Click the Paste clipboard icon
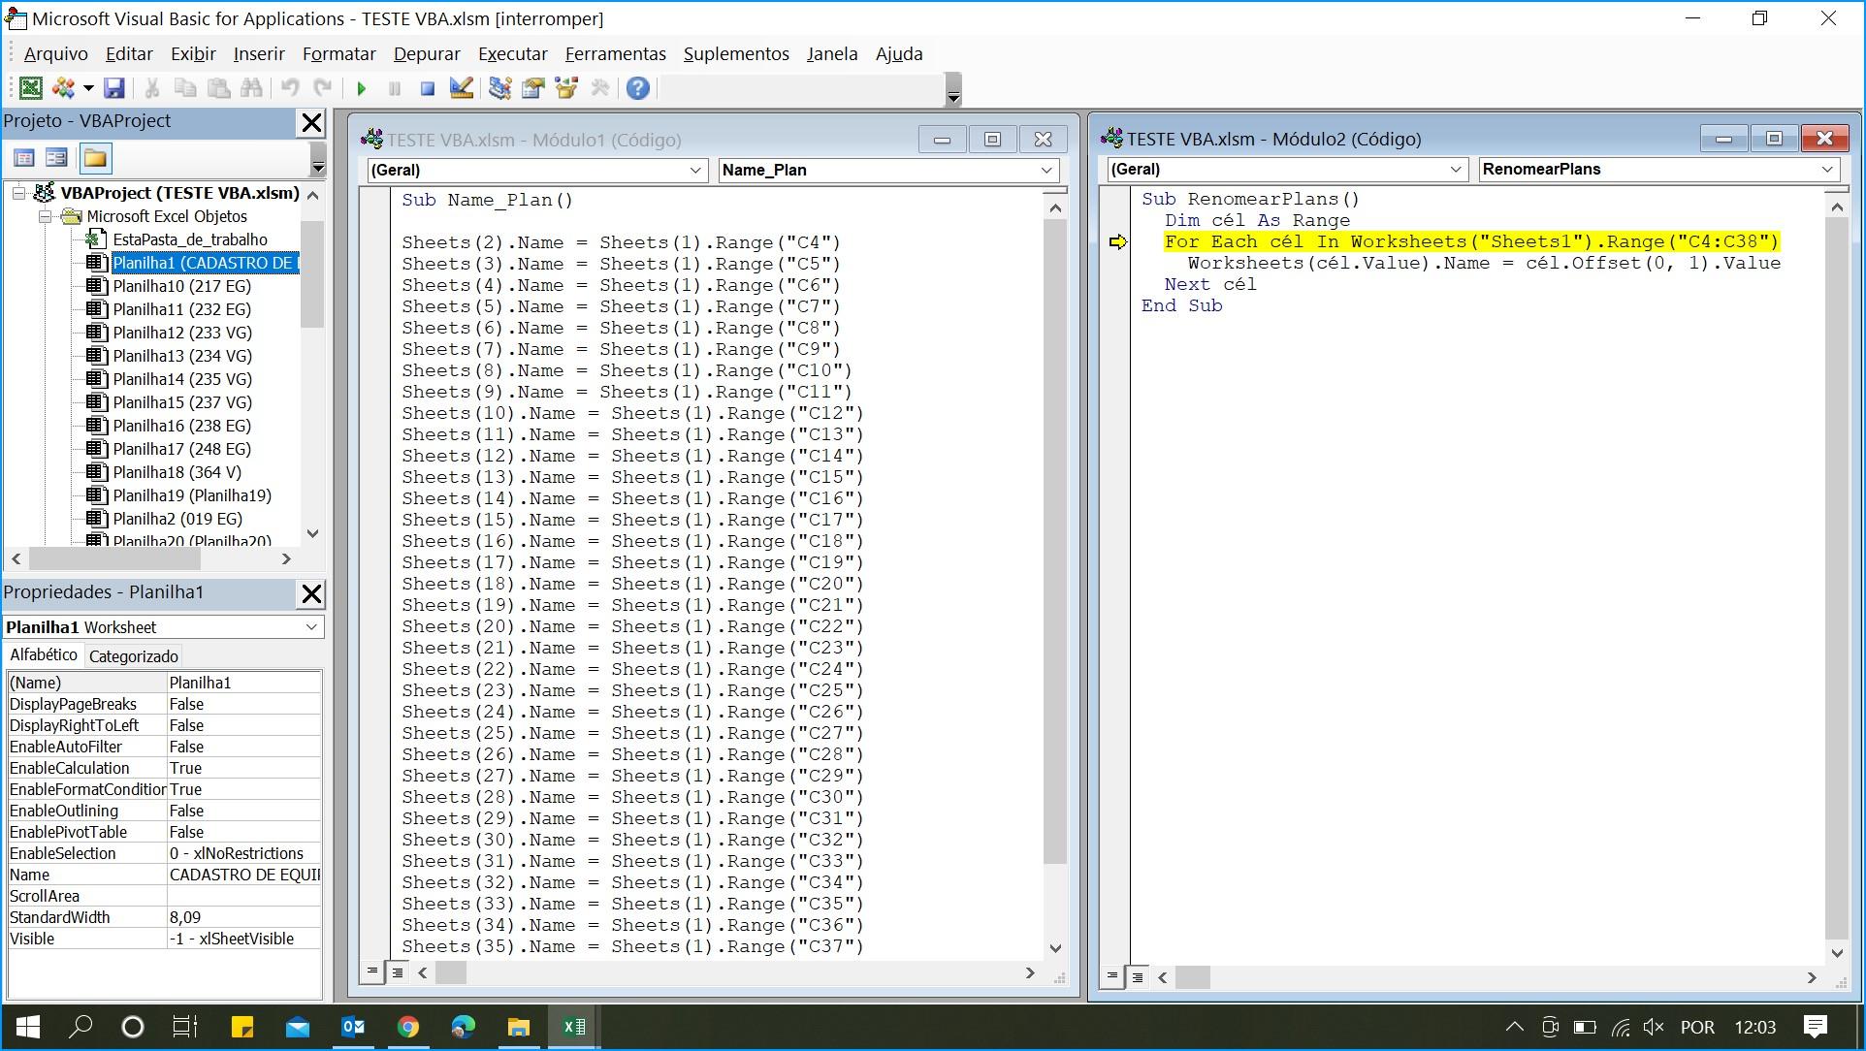 [219, 88]
